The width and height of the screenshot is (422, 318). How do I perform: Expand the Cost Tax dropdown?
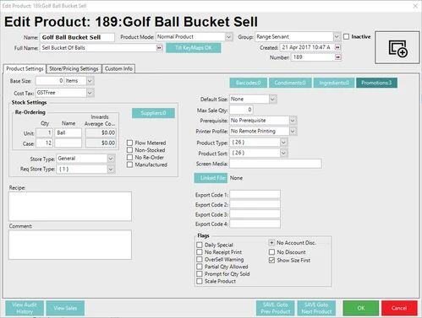coord(90,93)
